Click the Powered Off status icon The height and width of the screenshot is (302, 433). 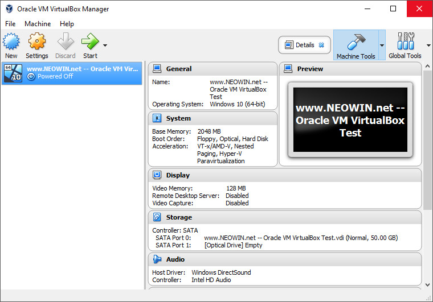click(x=31, y=77)
